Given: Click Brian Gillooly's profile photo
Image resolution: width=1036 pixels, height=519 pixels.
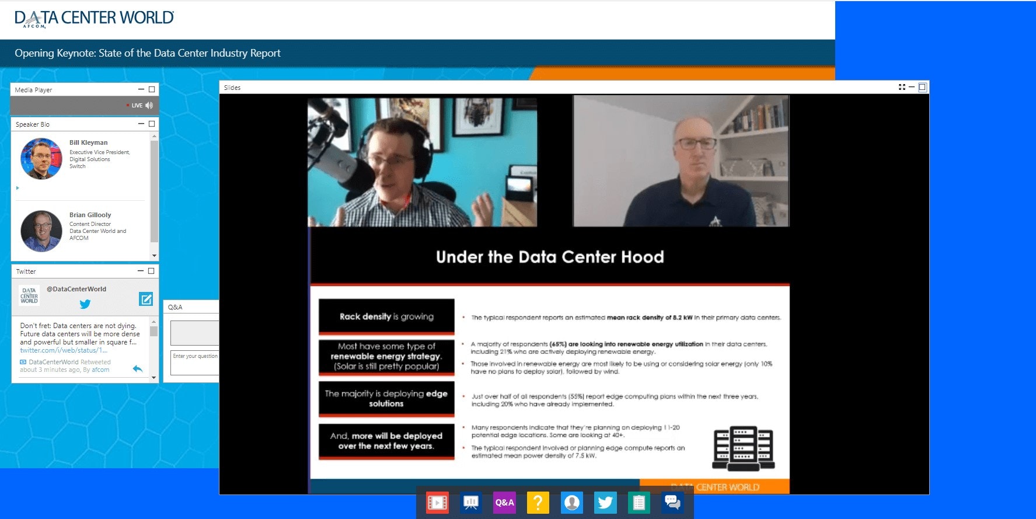Looking at the screenshot, I should [x=41, y=231].
